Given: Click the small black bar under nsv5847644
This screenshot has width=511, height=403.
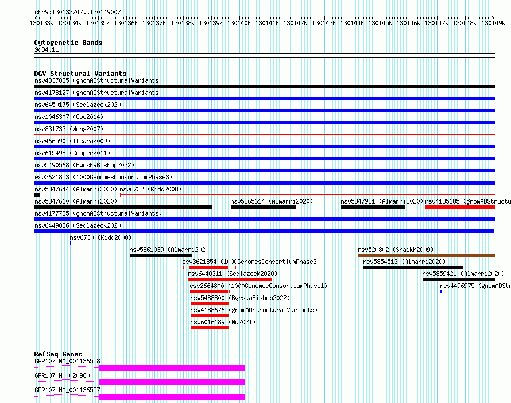Looking at the screenshot, I should (37, 195).
